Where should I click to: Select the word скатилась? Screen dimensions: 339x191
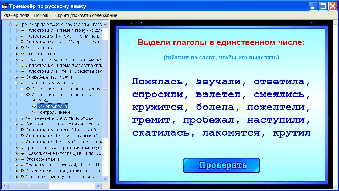coord(161,133)
